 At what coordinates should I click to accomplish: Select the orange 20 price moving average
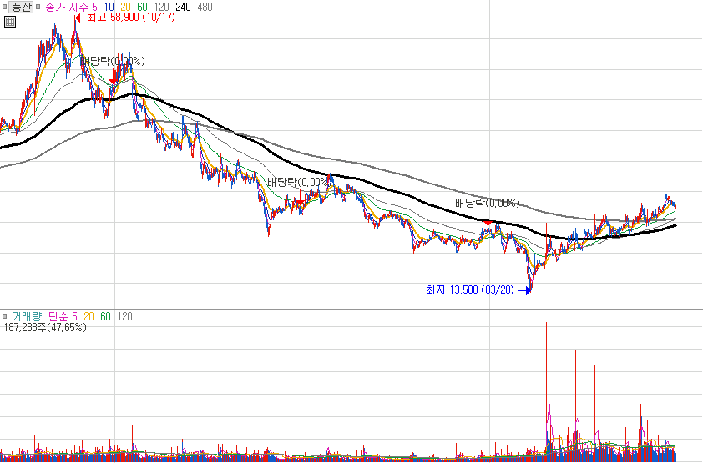coord(125,7)
